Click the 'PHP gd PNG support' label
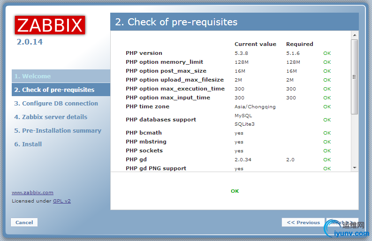 click(x=156, y=168)
